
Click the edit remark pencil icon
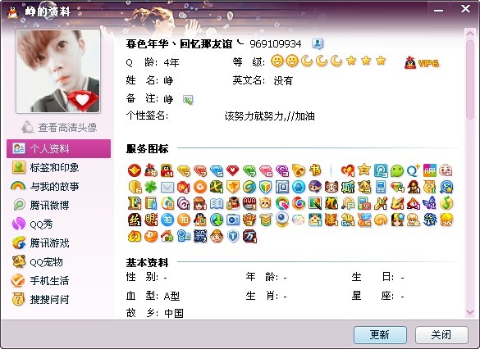click(188, 99)
